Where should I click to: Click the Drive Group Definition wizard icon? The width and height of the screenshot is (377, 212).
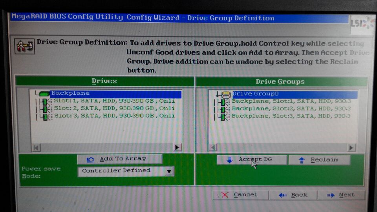click(24, 46)
